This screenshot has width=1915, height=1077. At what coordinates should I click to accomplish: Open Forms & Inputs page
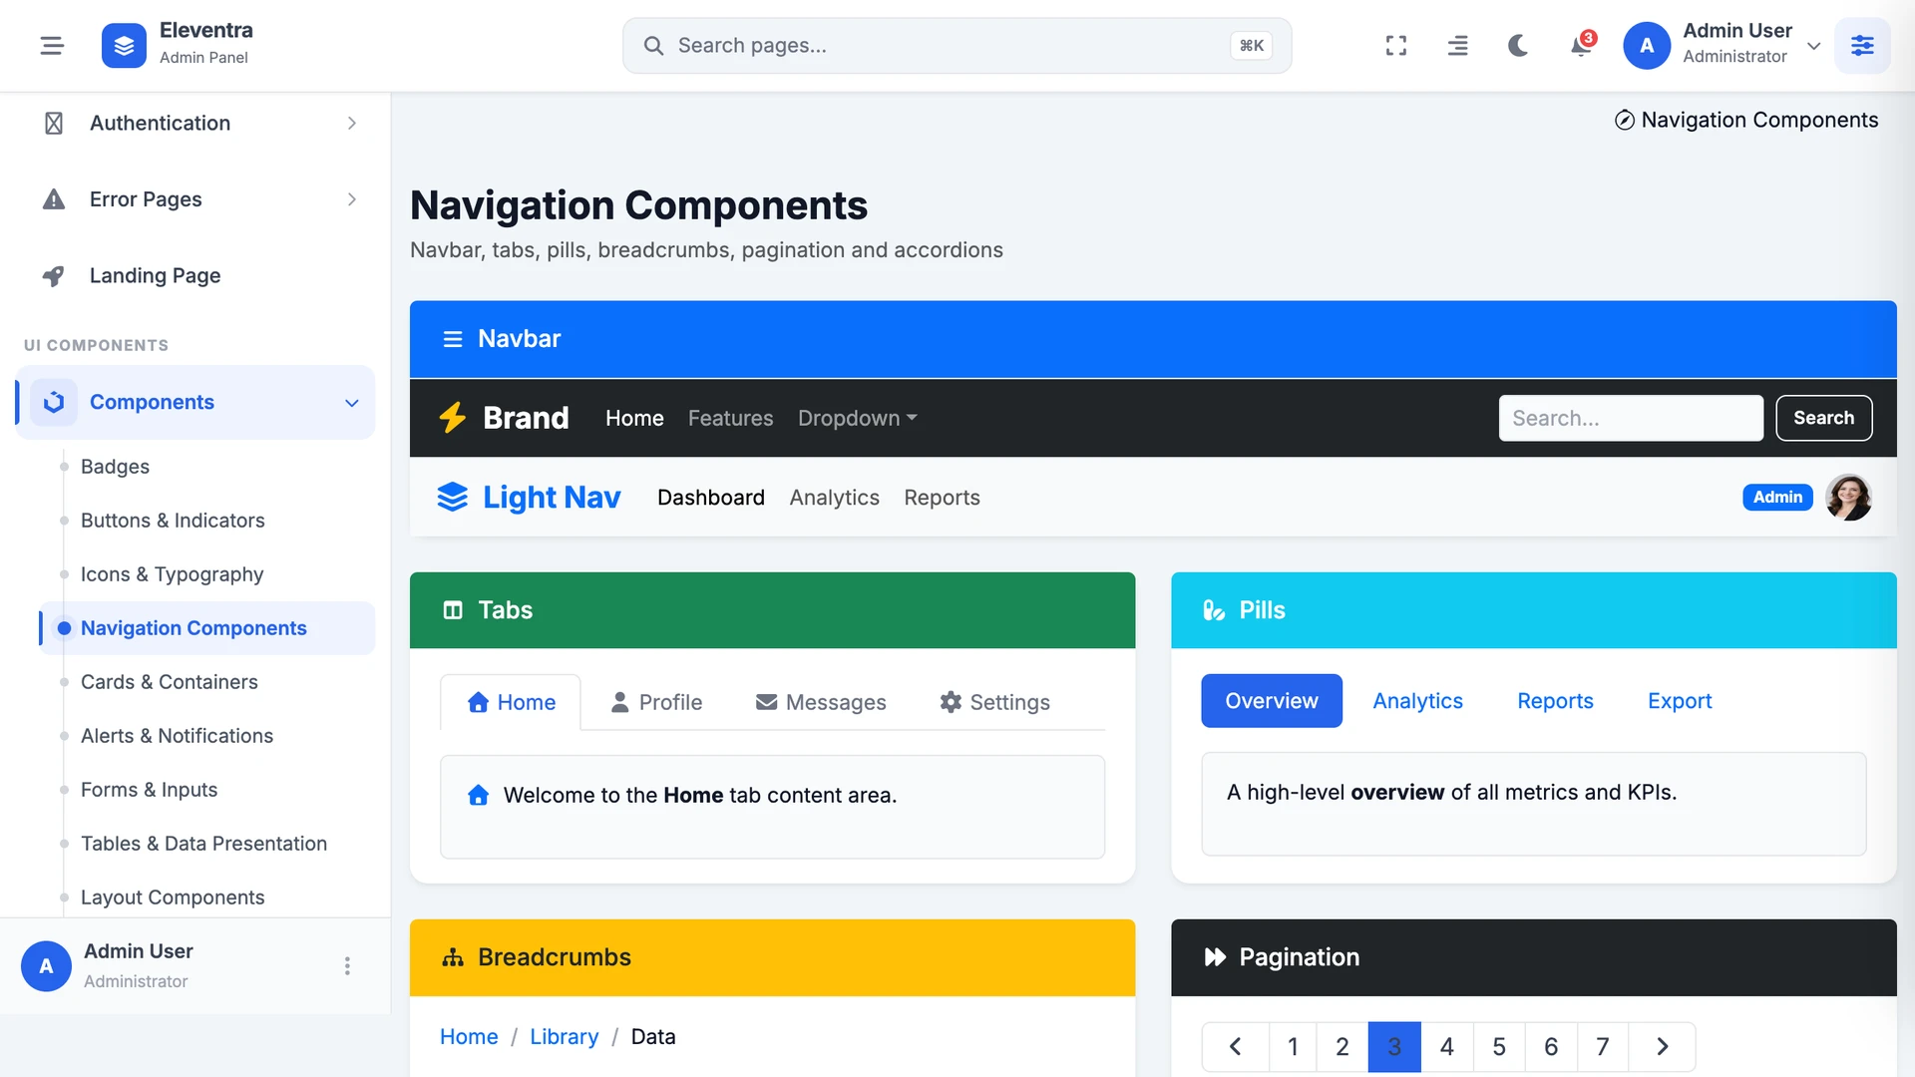[x=149, y=790]
